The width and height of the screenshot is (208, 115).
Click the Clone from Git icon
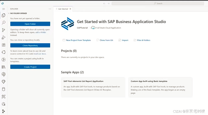98,40
